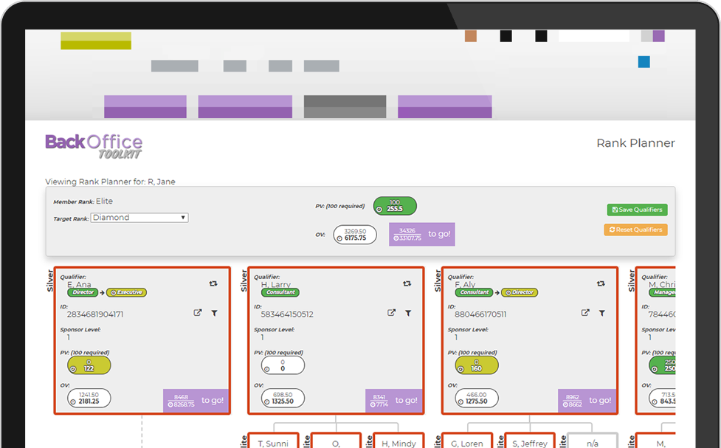Screen dimensions: 721x448
Task: Expand the Target Rank dropdown
Action: point(139,218)
